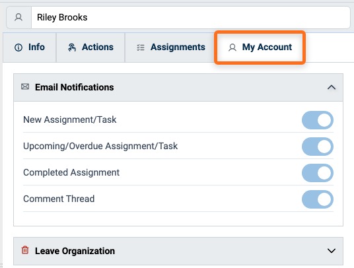Click the Comment Thread label
Screen dimensions: 354x268
[59, 199]
